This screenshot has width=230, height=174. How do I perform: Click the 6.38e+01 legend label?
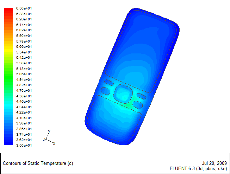(x=24, y=14)
